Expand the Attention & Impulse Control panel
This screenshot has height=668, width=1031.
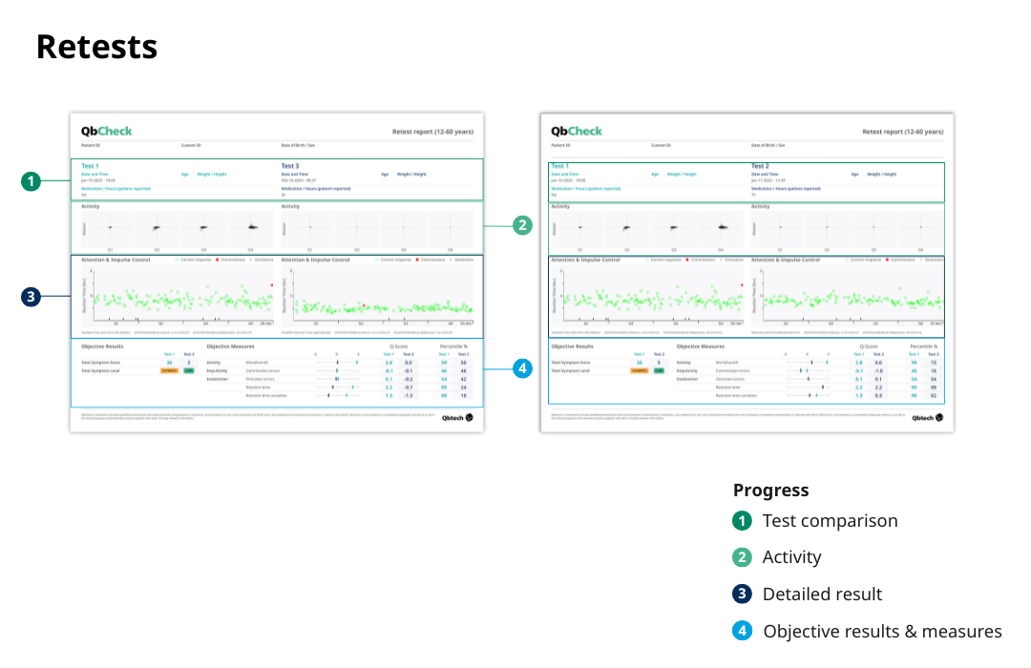click(x=115, y=260)
